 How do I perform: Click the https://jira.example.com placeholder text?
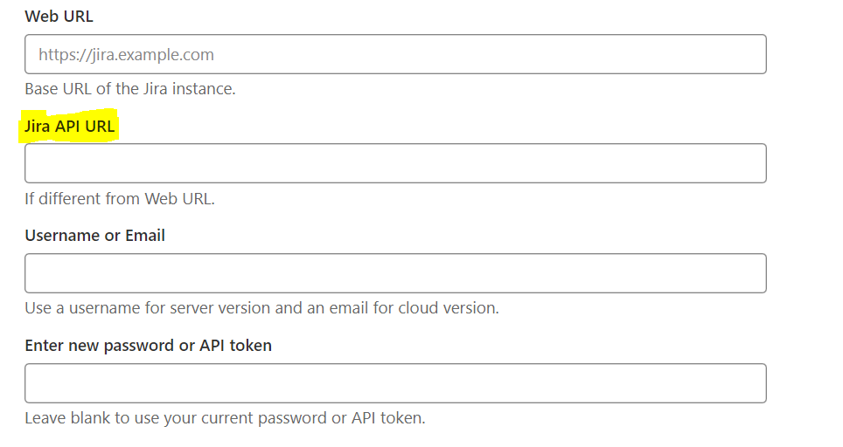(x=126, y=54)
